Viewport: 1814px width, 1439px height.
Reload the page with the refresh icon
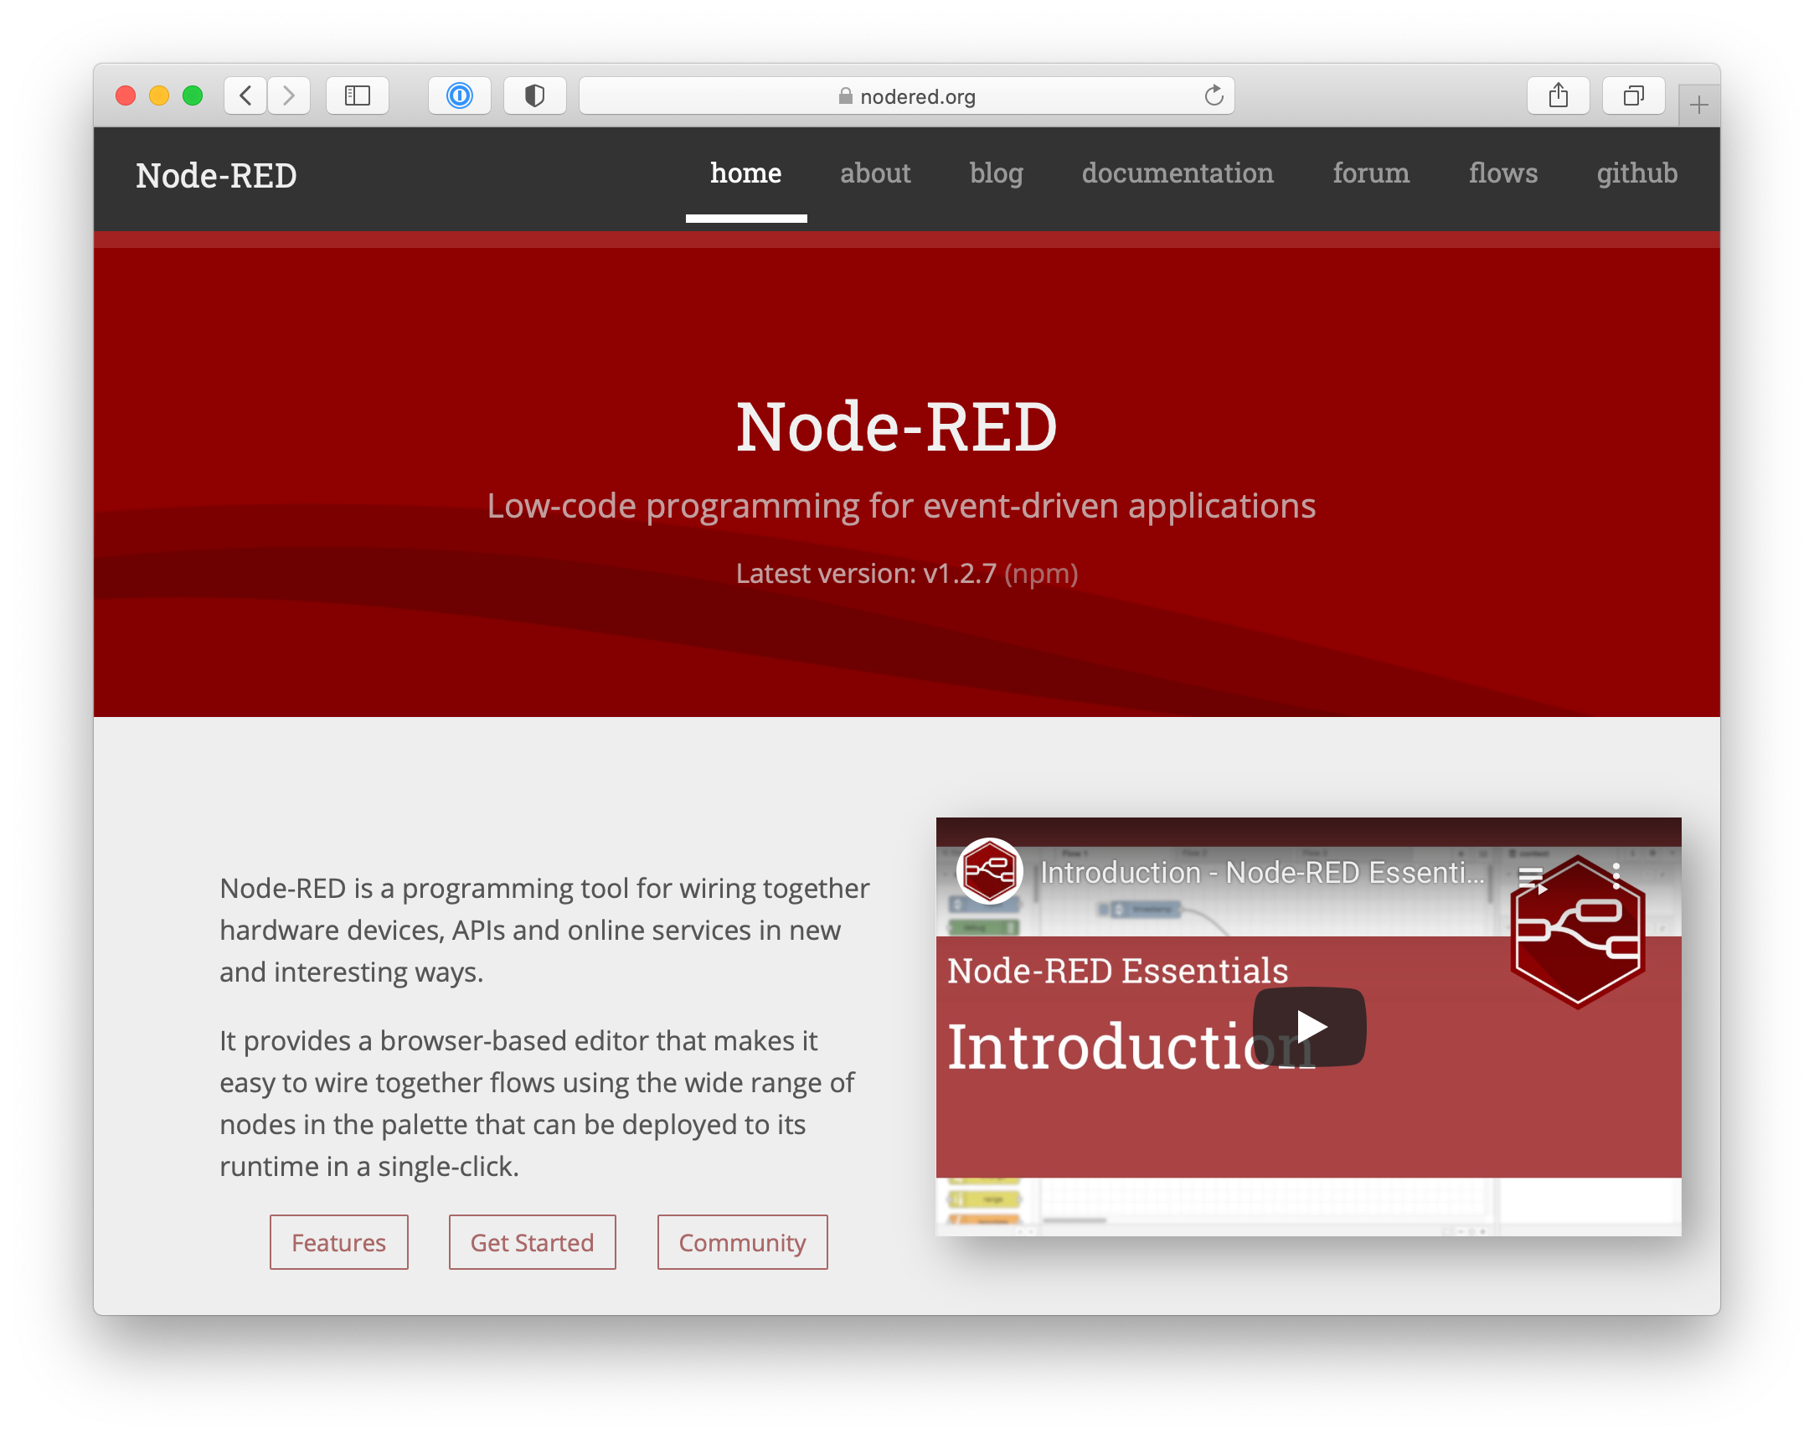(1214, 96)
